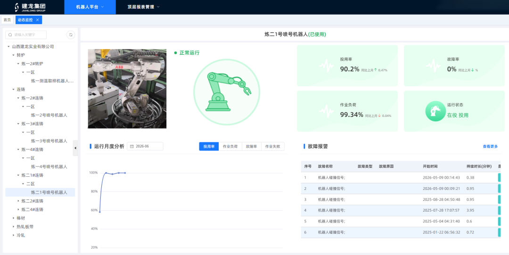Click the keyword search input field

(x=26, y=35)
